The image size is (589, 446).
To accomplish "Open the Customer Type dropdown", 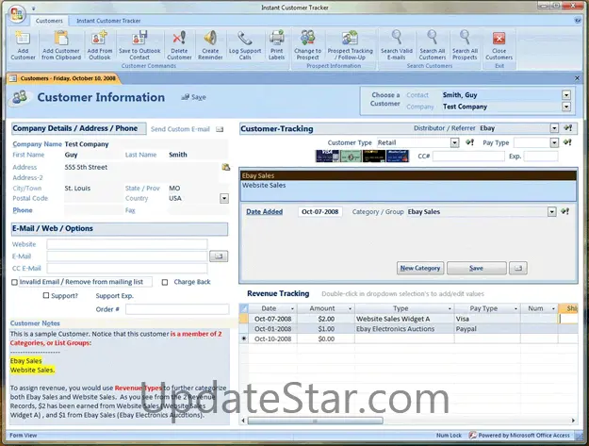I will [x=454, y=142].
